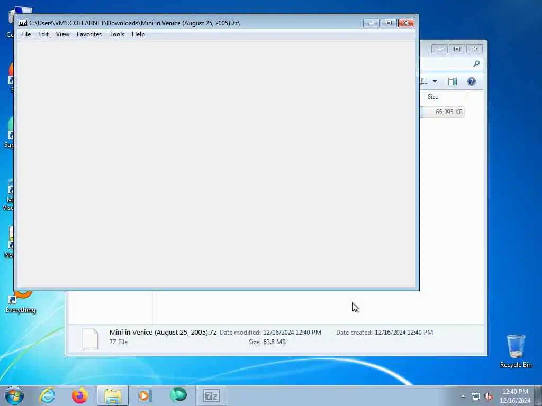Screen dimensions: 542x406
Task: Toggle the preview pane icon in Explorer
Action: coord(453,81)
